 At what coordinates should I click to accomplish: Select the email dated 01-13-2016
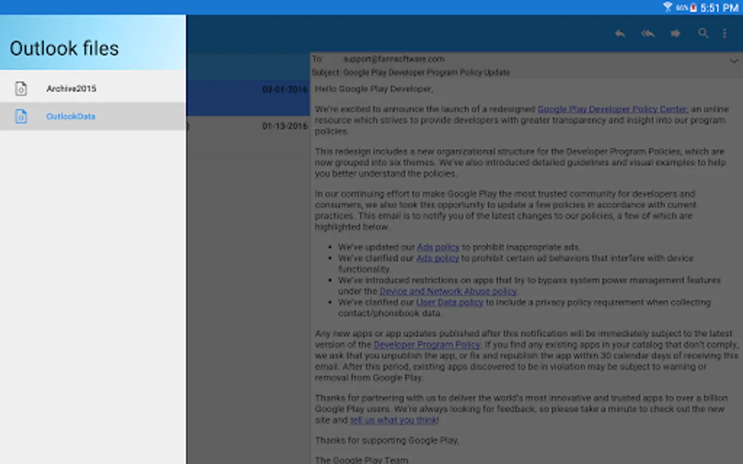248,133
